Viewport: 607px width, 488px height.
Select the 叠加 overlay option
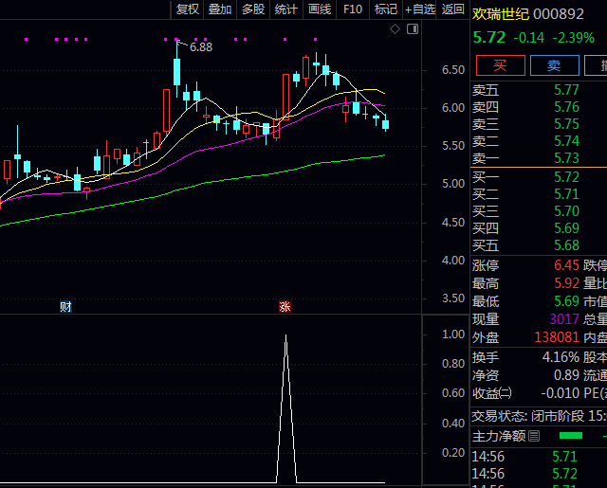[x=220, y=9]
